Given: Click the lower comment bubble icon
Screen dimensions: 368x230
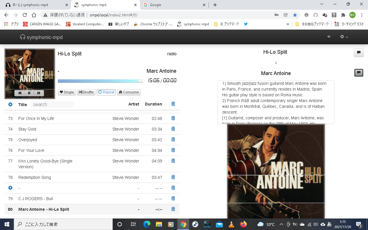Looking at the screenshot, I should [x=359, y=73].
